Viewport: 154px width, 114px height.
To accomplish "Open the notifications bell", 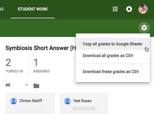I will 129,9.
